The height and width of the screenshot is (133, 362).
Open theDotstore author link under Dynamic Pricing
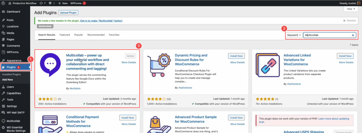pos(185,88)
